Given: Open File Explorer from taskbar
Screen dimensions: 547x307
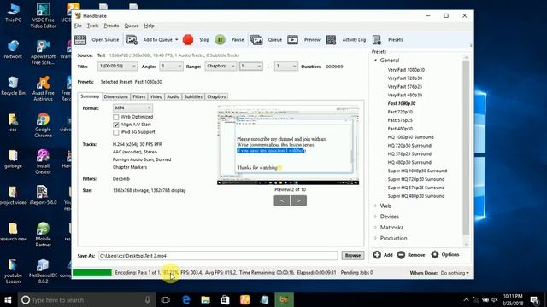Looking at the screenshot, I should [x=205, y=299].
